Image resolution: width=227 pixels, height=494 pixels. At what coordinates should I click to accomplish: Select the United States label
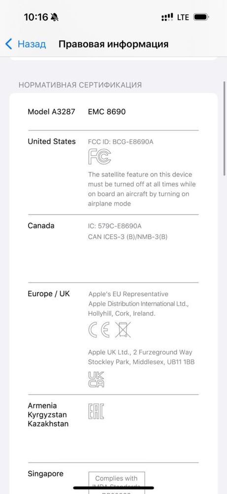point(52,141)
